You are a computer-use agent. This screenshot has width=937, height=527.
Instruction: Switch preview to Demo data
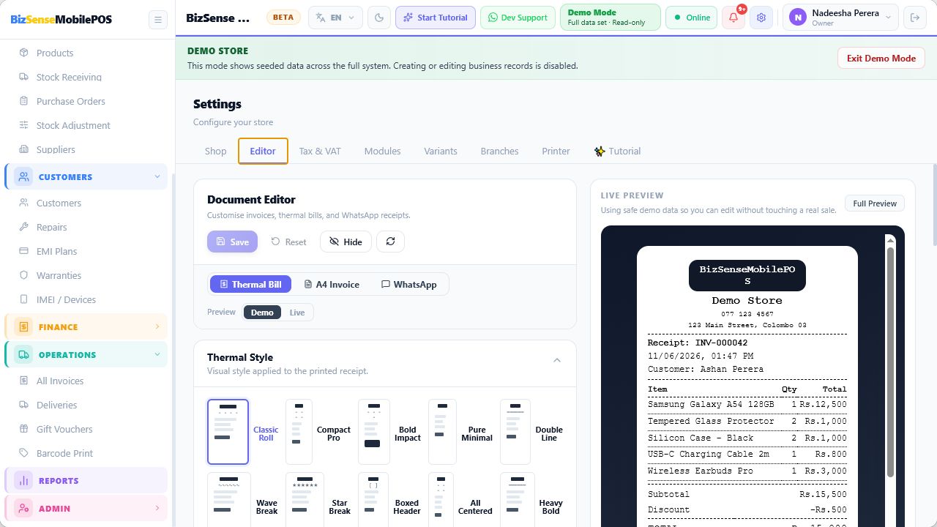[262, 313]
